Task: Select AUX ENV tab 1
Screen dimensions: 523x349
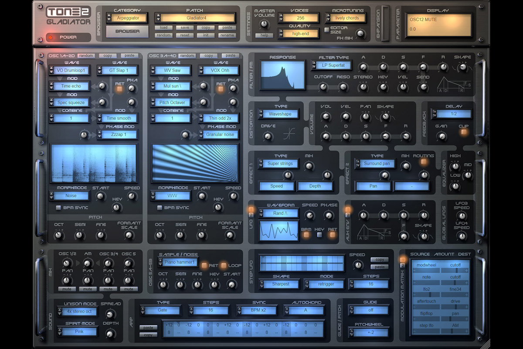Action: (x=348, y=209)
